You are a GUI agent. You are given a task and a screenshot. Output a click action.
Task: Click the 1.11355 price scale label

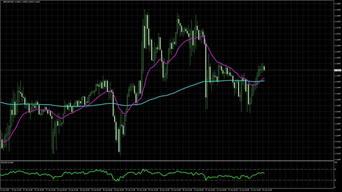[x=337, y=106]
